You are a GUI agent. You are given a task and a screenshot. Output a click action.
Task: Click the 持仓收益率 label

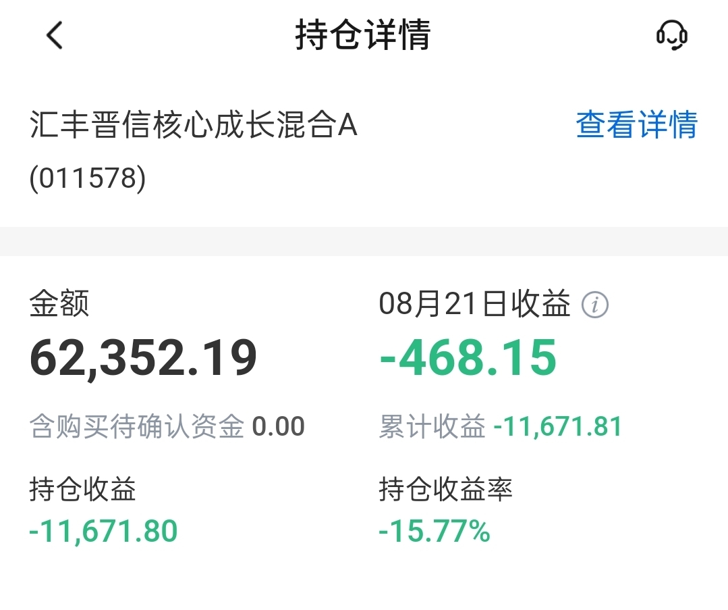click(x=446, y=489)
